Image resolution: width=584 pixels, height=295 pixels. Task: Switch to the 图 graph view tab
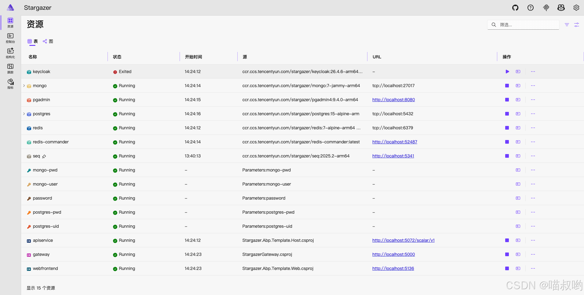point(48,41)
